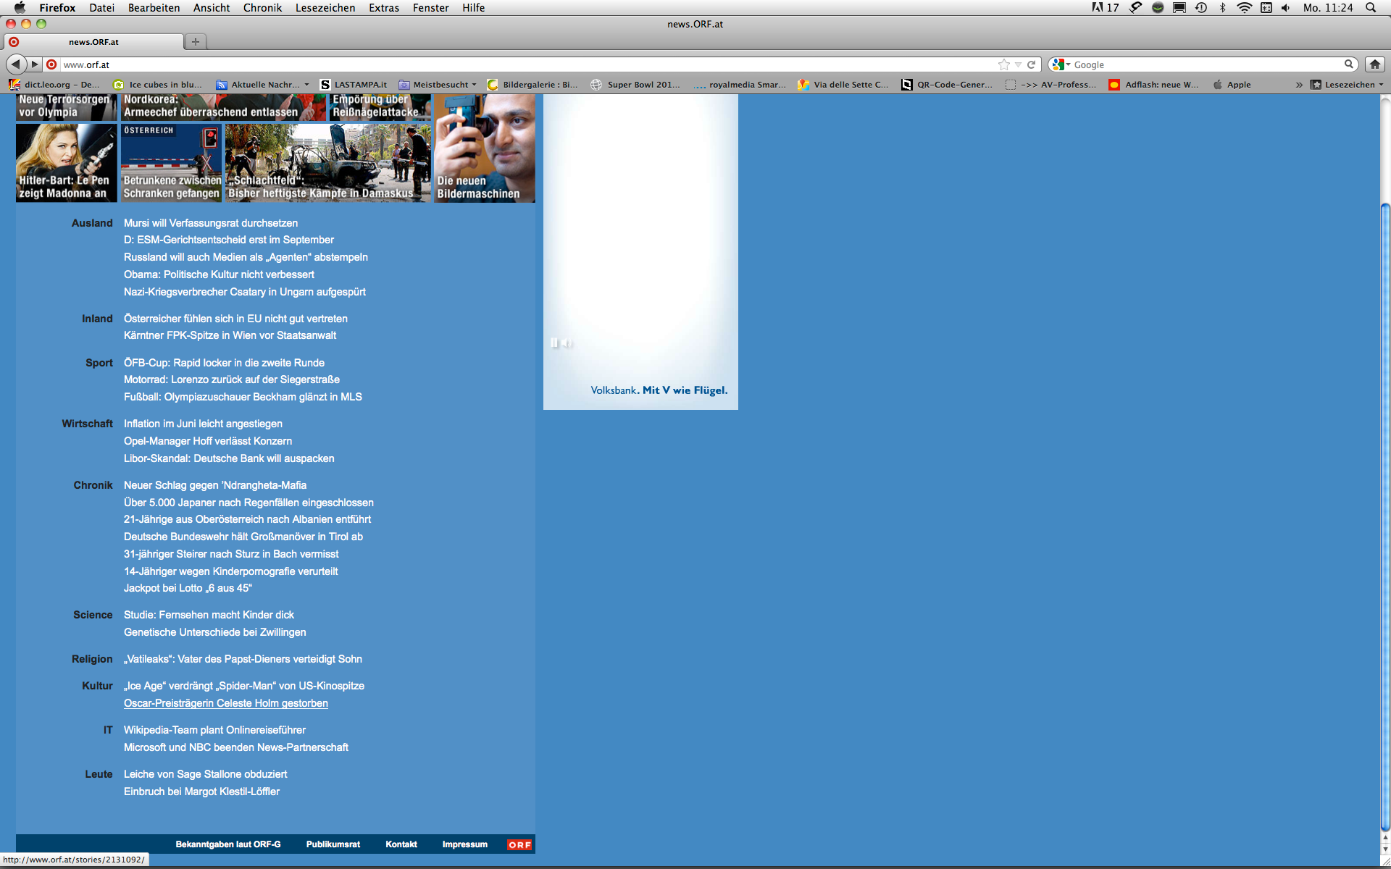Click the search magnifier in the Google box
Screen dimensions: 1391x869
[x=1349, y=64]
